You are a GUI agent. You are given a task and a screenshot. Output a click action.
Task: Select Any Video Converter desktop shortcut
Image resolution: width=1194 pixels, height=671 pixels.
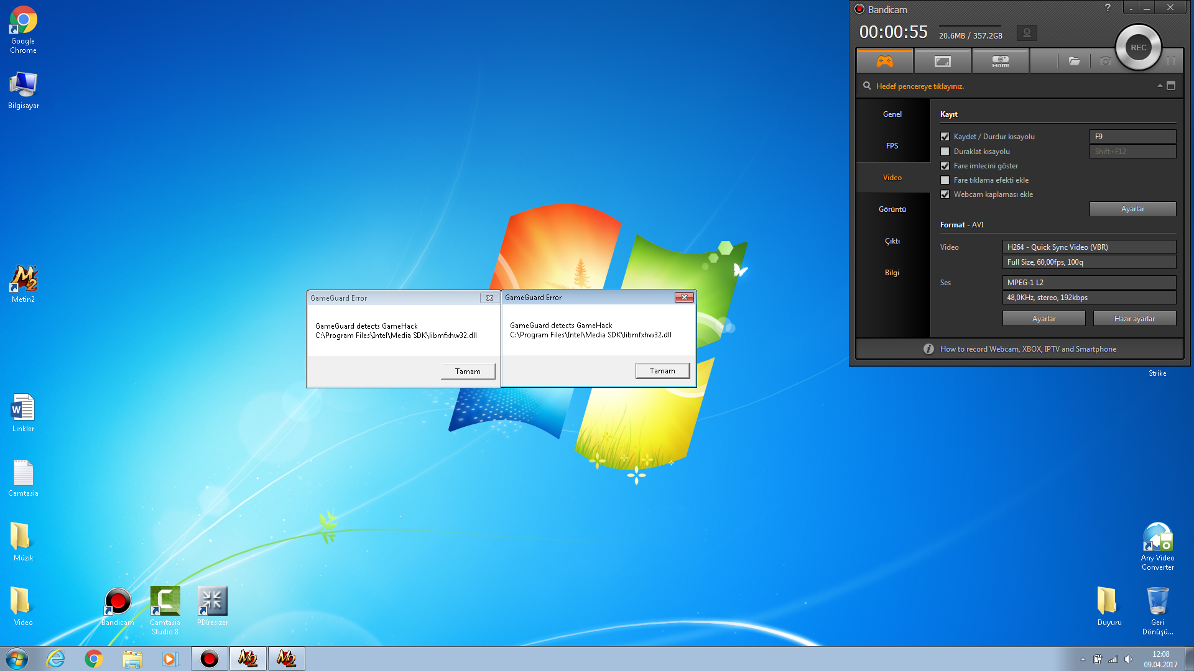tap(1157, 547)
